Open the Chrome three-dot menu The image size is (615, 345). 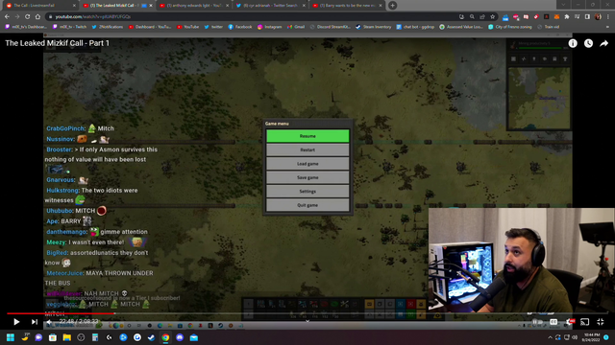point(608,17)
